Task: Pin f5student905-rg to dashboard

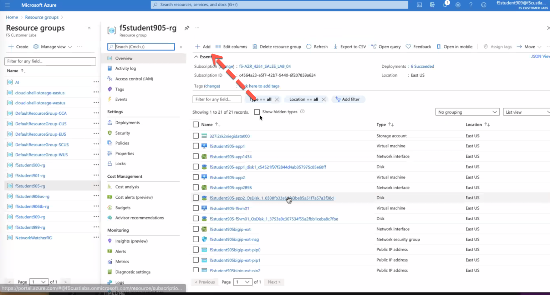Action: click(187, 28)
